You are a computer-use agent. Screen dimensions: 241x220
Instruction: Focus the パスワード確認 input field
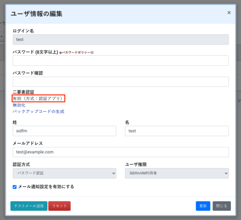pos(120,82)
